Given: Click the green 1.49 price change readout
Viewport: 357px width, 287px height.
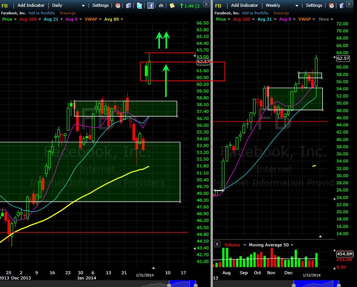Looking at the screenshot, I should 190,6.
